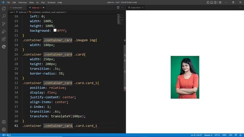Image resolution: width=244 pixels, height=137 pixels.
Task: Open the Run menu
Action: (x=43, y=3)
